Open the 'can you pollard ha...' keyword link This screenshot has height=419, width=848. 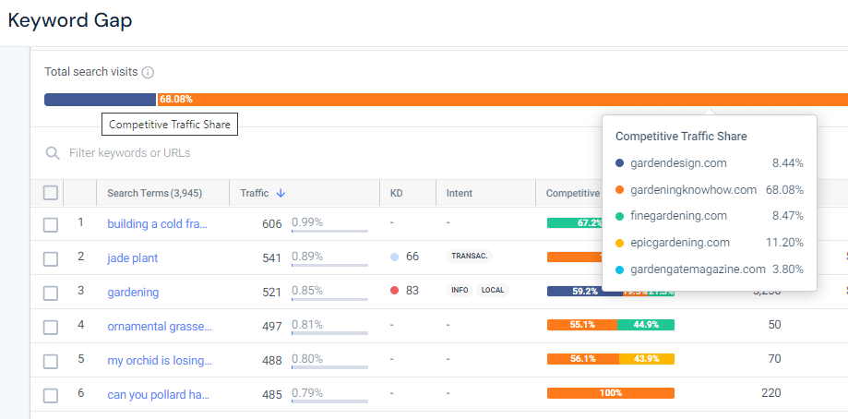point(159,395)
